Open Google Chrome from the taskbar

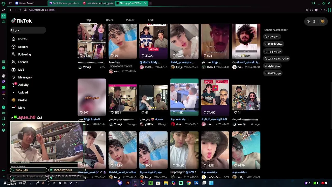pos(189,183)
